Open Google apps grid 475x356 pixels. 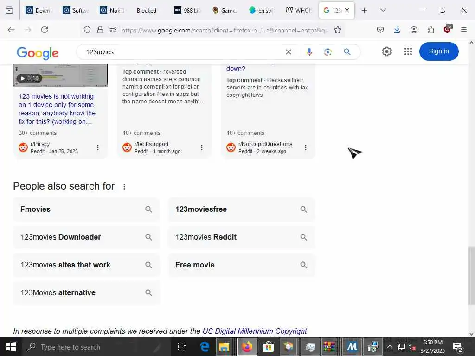408,51
